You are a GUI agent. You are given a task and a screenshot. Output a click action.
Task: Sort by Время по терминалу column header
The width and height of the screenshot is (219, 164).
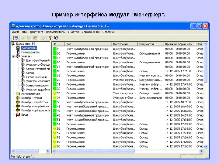179,44
